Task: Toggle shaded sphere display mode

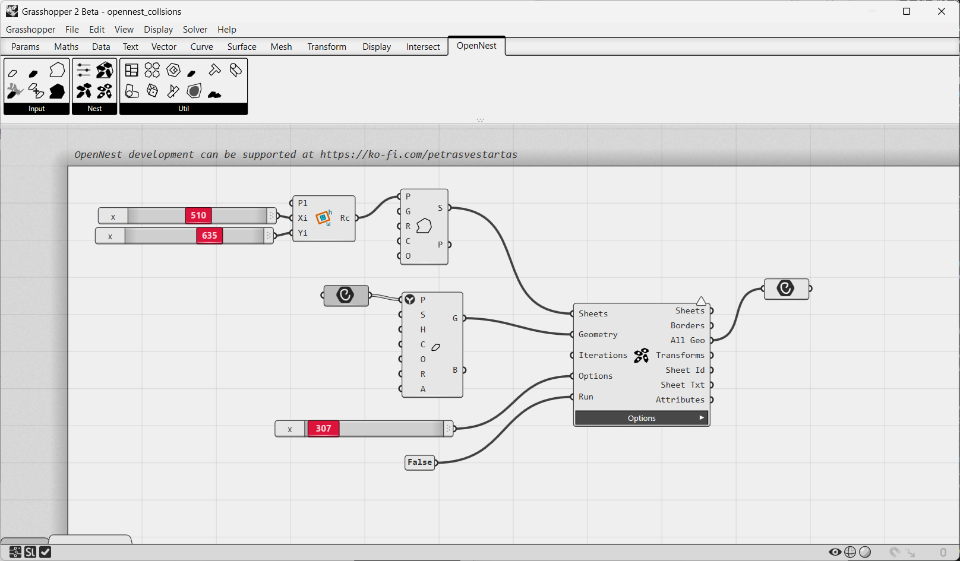Action: 865,552
